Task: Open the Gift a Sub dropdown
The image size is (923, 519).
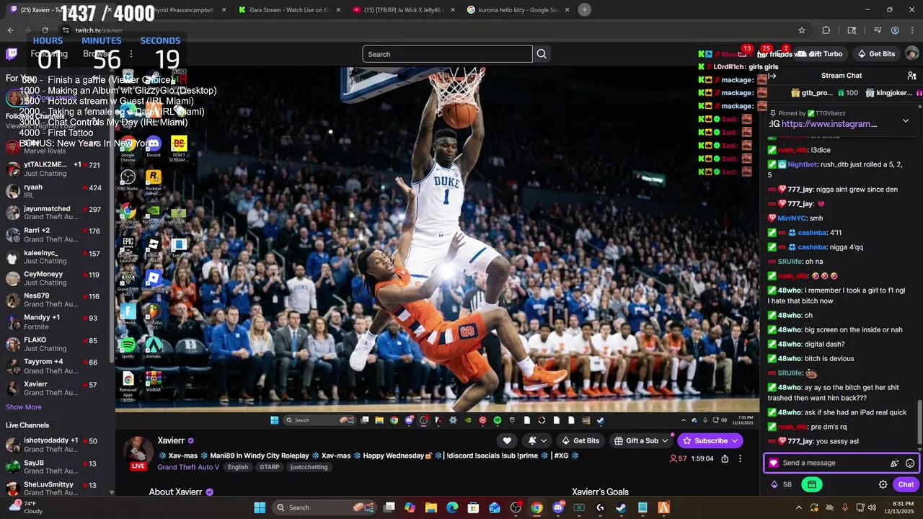Action: (640, 440)
